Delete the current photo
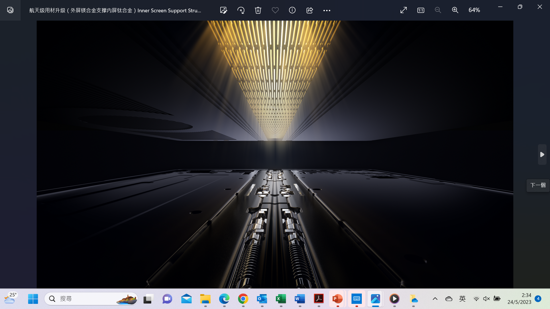The width and height of the screenshot is (550, 309). (258, 10)
